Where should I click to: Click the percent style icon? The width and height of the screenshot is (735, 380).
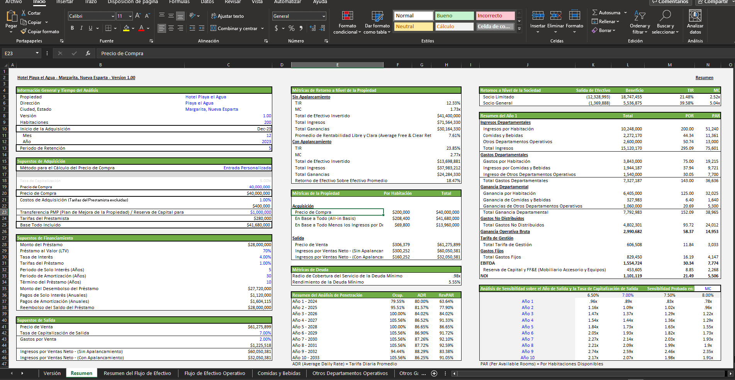coord(292,28)
